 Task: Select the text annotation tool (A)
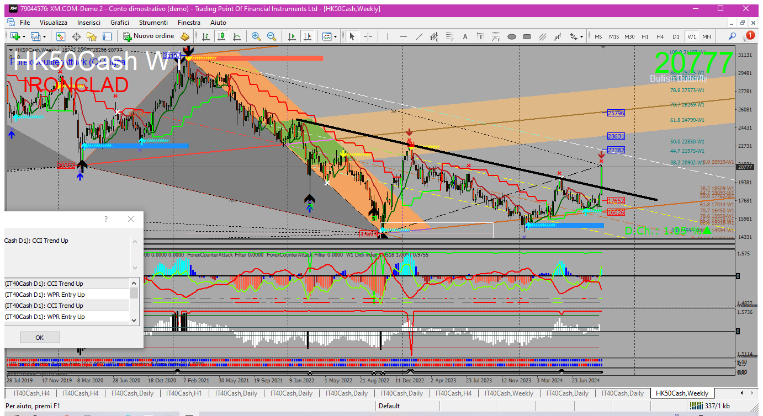[x=465, y=36]
